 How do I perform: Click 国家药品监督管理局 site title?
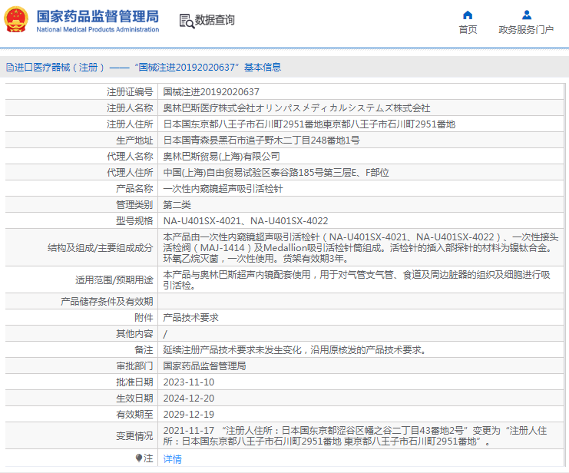pyautogui.click(x=98, y=16)
